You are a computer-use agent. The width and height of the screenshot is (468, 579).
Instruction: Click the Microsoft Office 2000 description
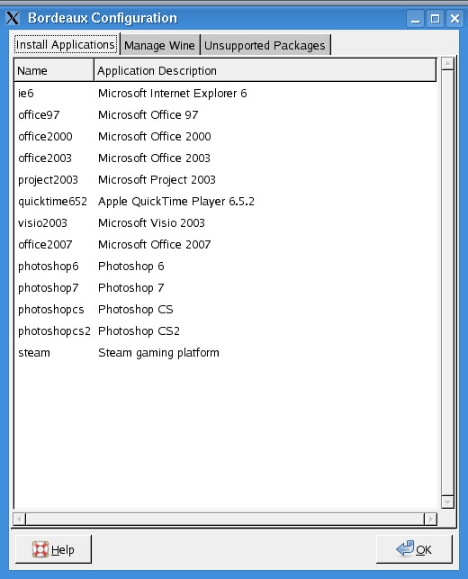point(154,136)
